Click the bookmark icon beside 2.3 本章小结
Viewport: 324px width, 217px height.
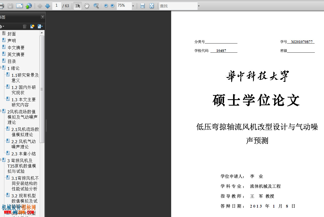pyautogui.click(x=8, y=153)
